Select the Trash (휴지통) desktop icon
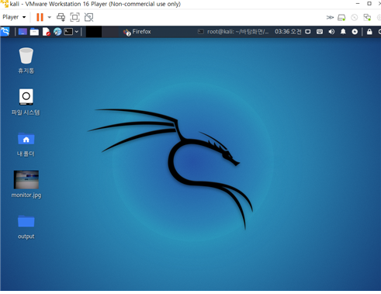This screenshot has height=294, width=381. pyautogui.click(x=26, y=55)
